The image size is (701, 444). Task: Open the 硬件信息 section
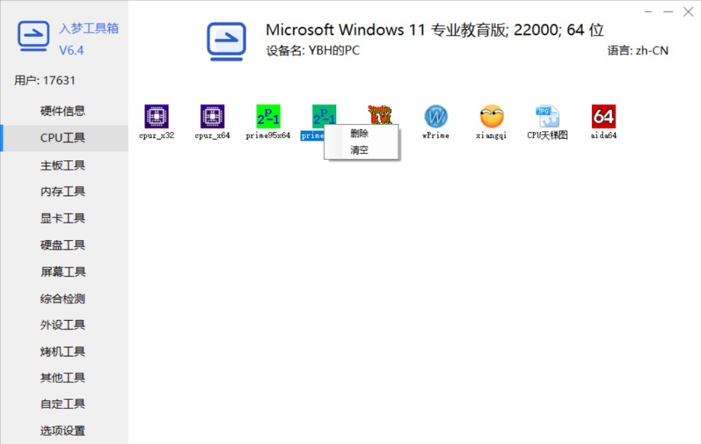(x=62, y=111)
